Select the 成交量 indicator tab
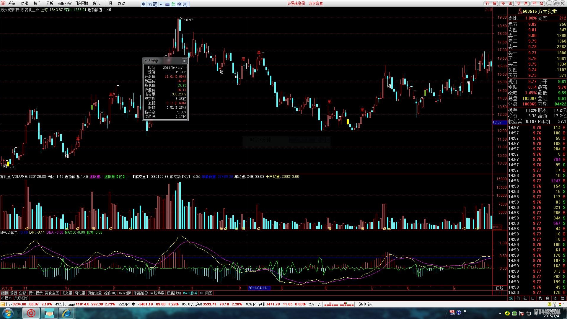This screenshot has width=567, height=319. 67,293
